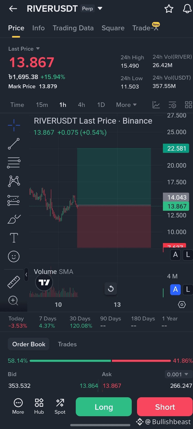Screen dimensions: 193x429
Task: Click the Mark Price 13.879 text
Action: coord(33,86)
